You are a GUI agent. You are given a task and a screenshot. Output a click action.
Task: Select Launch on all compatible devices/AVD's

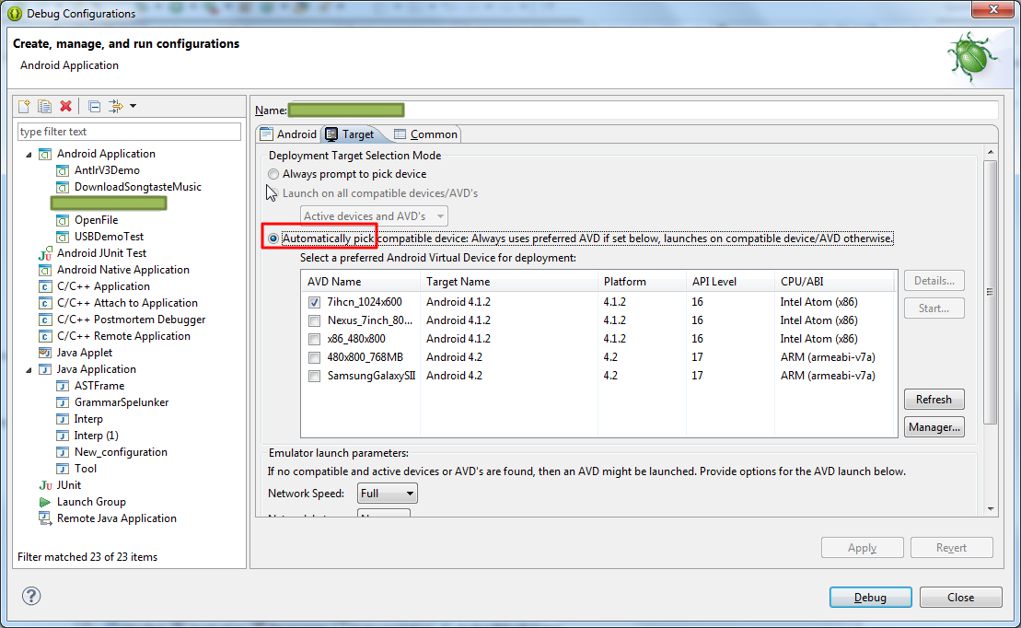click(x=273, y=192)
